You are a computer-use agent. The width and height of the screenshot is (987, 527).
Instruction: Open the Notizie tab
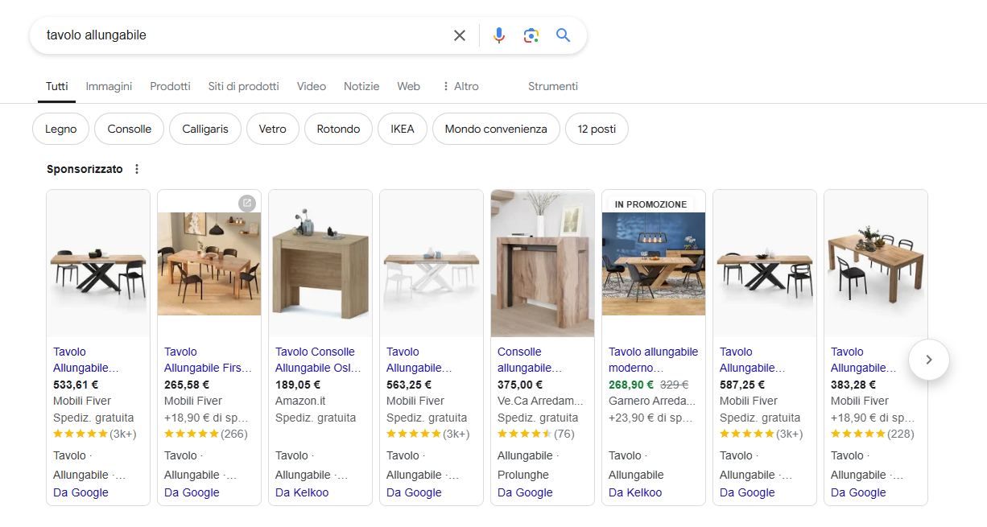[x=361, y=86]
